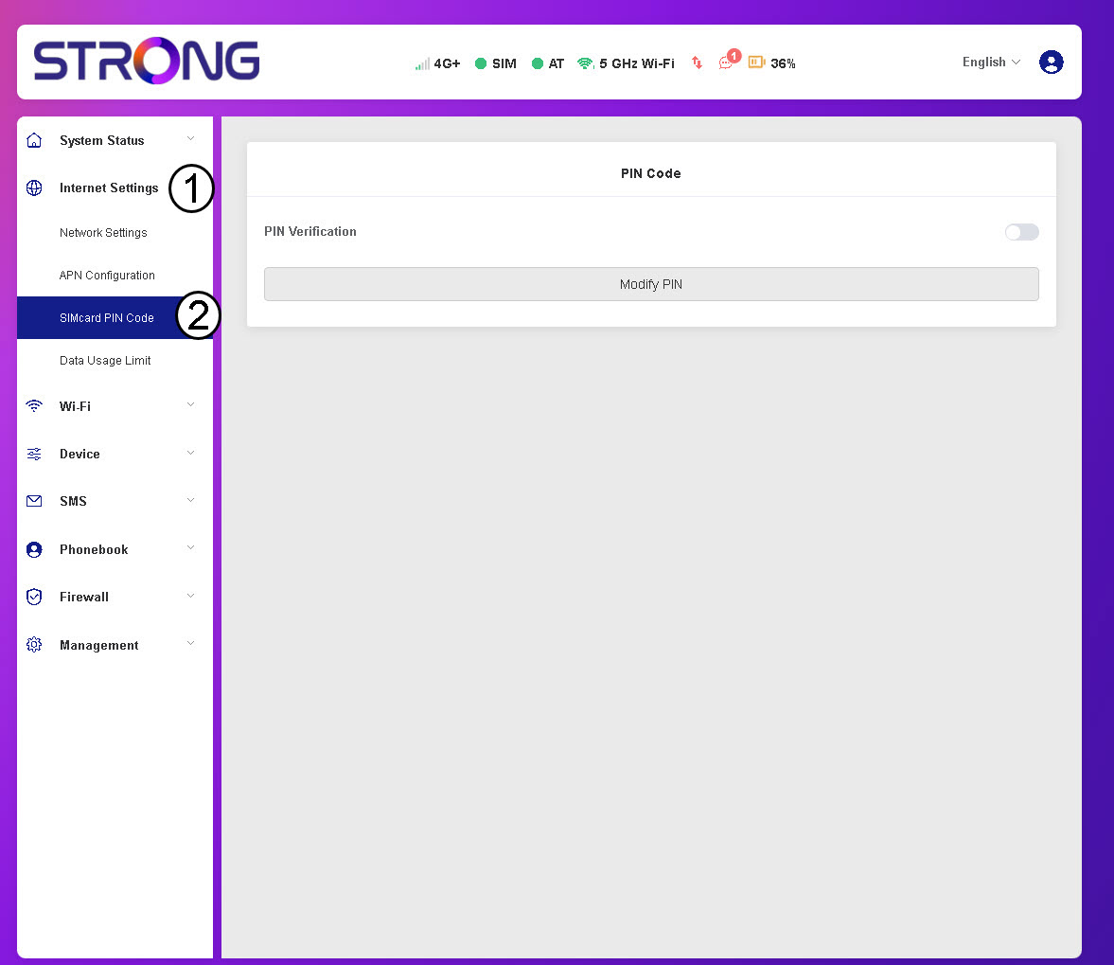The width and height of the screenshot is (1114, 965).
Task: Click the 5 GHz Wi-Fi status icon
Action: point(585,63)
